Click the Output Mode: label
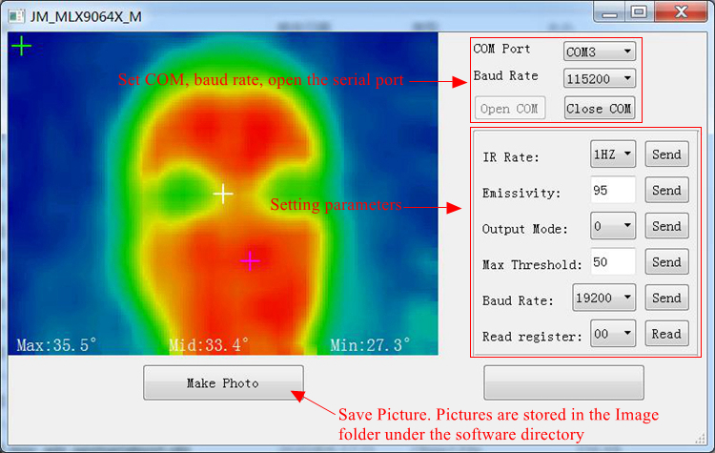Image resolution: width=715 pixels, height=453 pixels. point(525,229)
